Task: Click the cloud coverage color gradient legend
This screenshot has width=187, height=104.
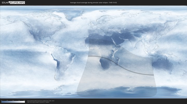Action: (13, 102)
